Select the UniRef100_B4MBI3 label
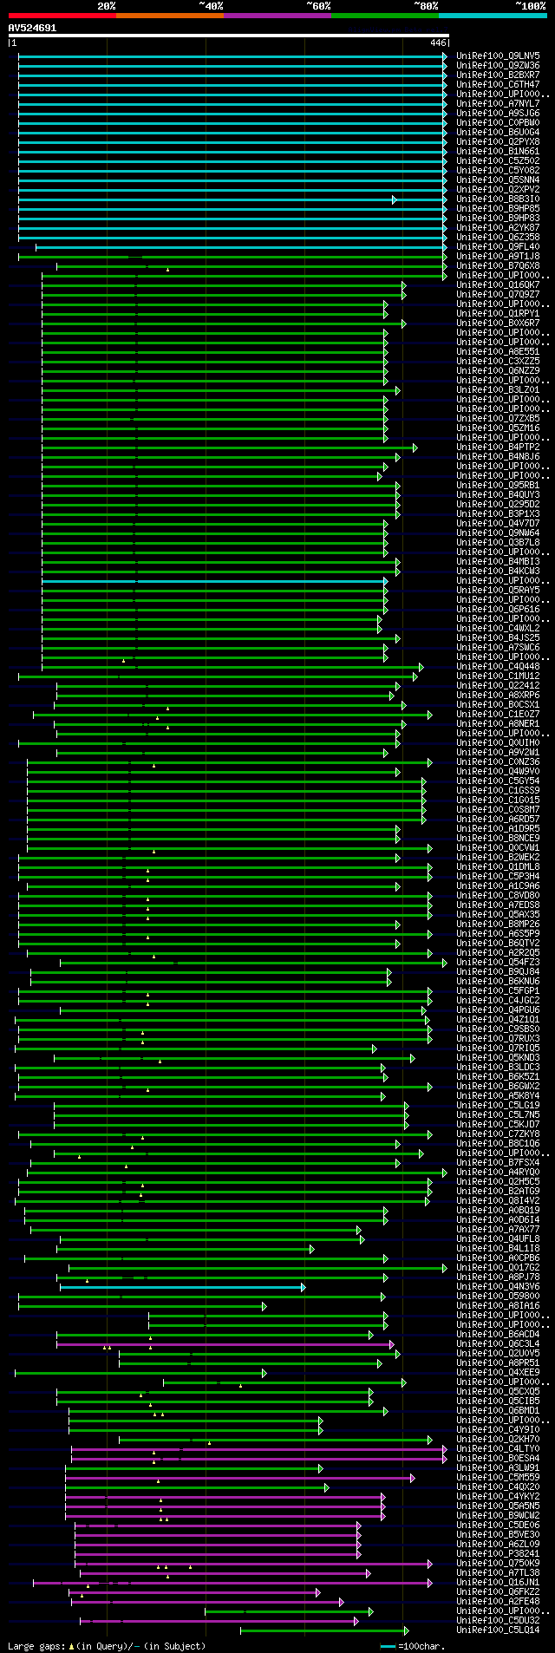 pos(498,561)
